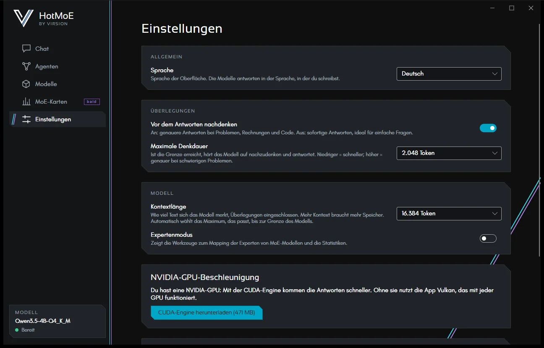Viewport: 544px width, 348px height.
Task: Select Modelle in the sidebar
Action: [x=58, y=84]
